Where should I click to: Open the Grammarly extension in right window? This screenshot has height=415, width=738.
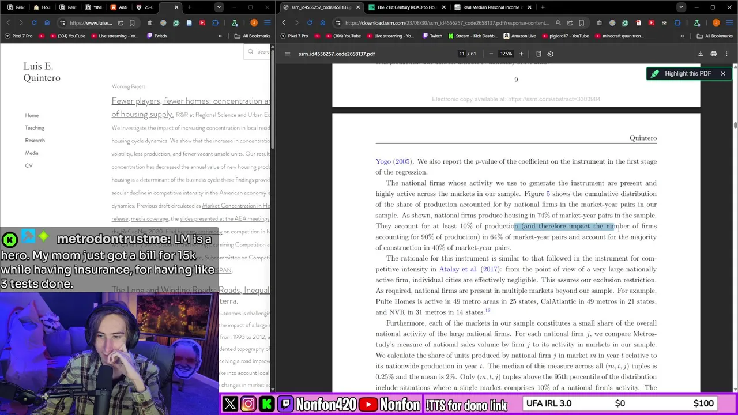tap(625, 23)
